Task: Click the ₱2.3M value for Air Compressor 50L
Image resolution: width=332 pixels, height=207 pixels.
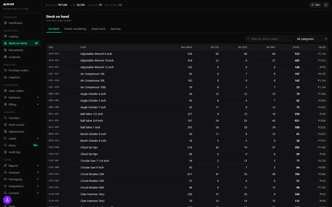Action: pyautogui.click(x=322, y=80)
